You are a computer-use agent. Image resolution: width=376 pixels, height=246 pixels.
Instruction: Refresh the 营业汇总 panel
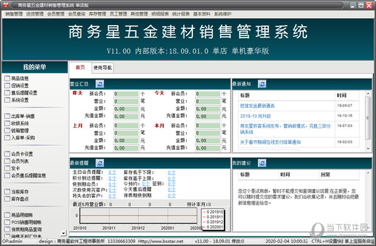[100, 84]
